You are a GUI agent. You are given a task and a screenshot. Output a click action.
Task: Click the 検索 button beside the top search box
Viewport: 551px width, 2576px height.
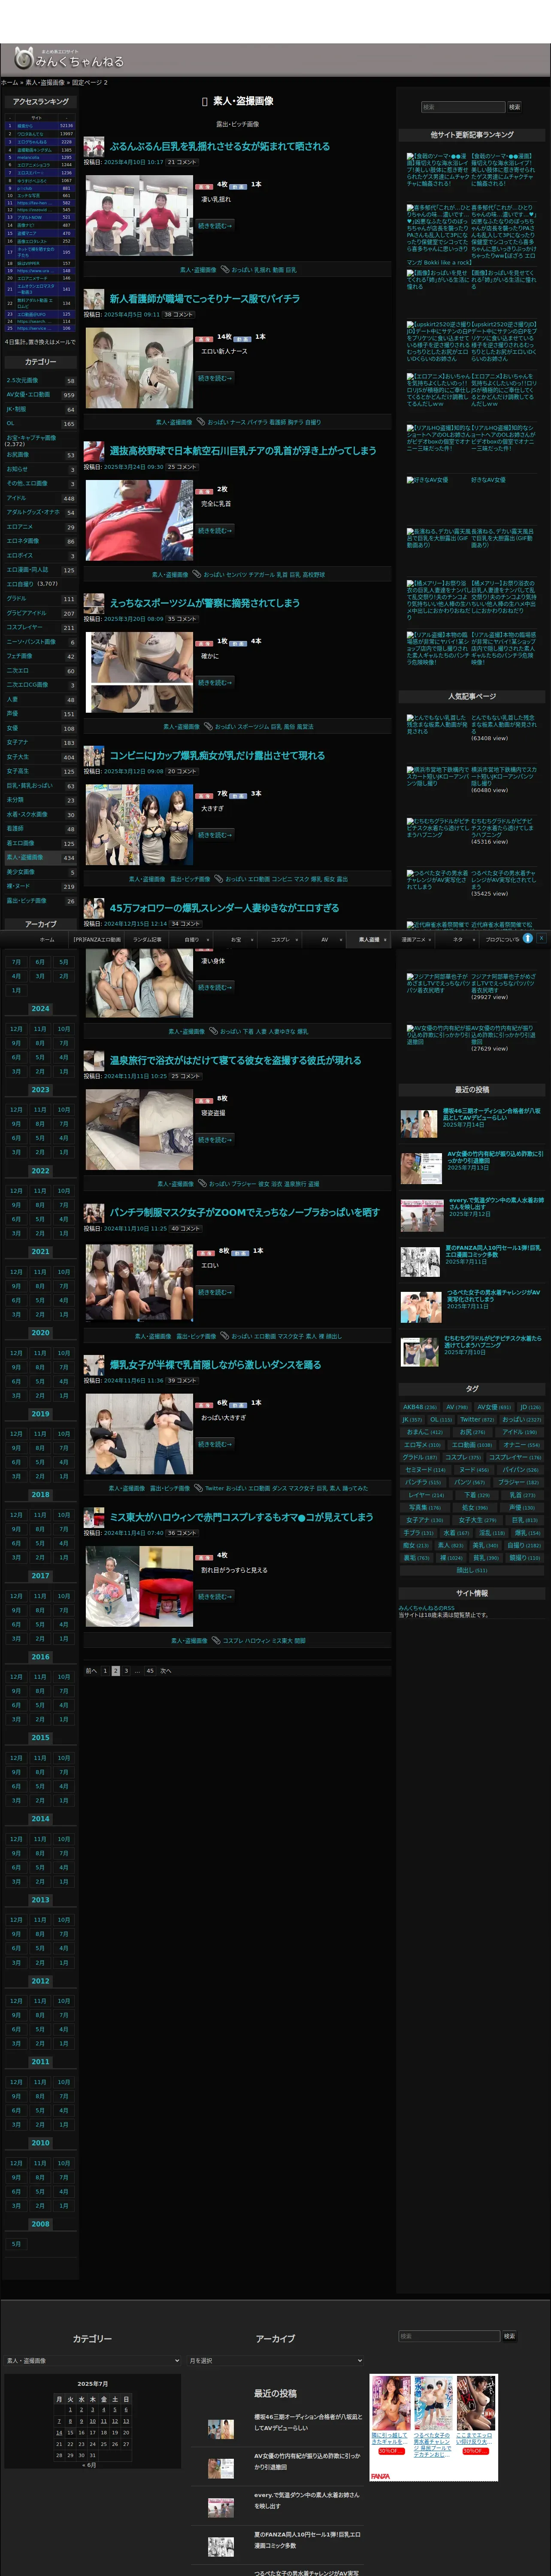point(514,107)
